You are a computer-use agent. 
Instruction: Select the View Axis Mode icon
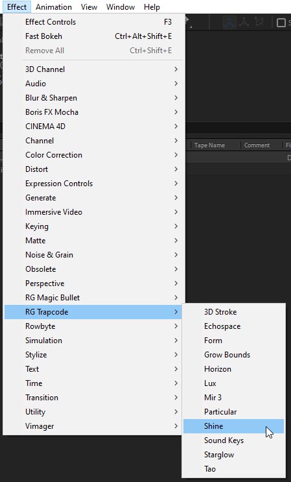click(259, 23)
